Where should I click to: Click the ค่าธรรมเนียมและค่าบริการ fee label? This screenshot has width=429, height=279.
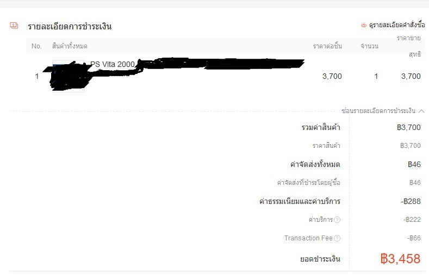click(x=300, y=201)
